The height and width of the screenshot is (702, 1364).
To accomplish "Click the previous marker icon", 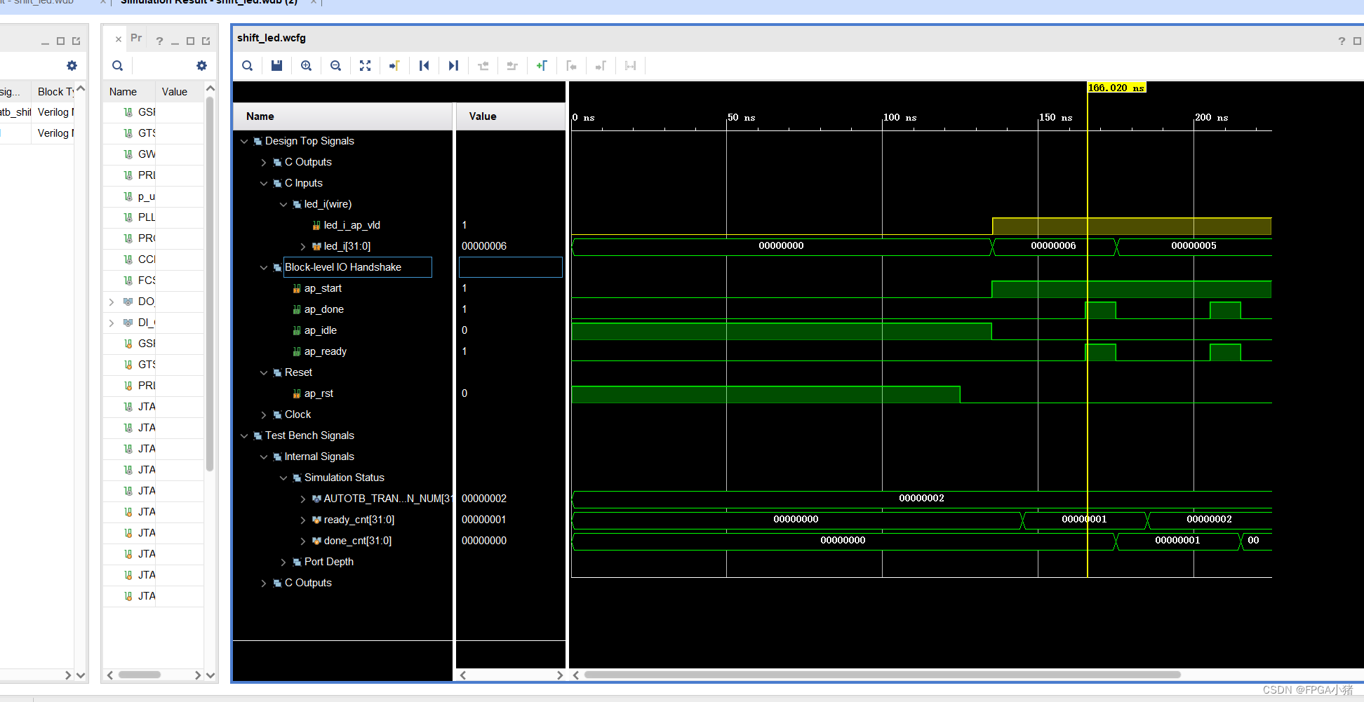I will pyautogui.click(x=571, y=66).
